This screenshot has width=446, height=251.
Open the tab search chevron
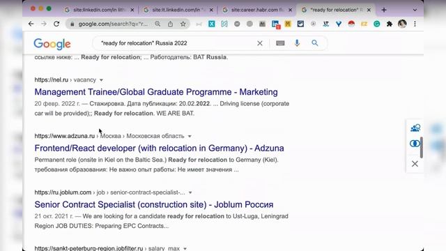click(x=415, y=10)
